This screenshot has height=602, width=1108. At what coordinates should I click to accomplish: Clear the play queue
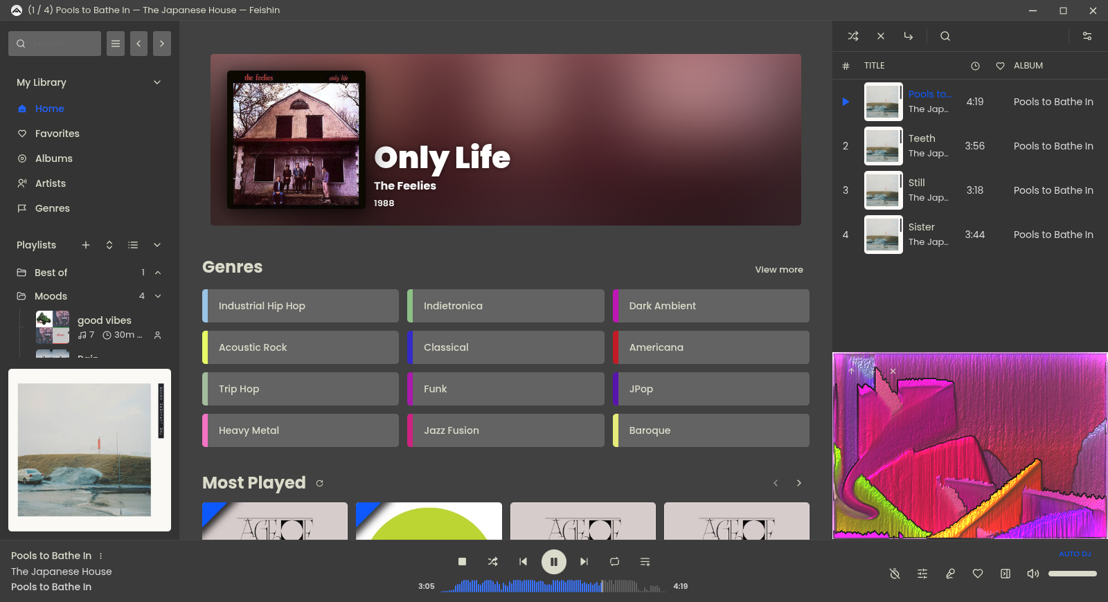tap(881, 36)
